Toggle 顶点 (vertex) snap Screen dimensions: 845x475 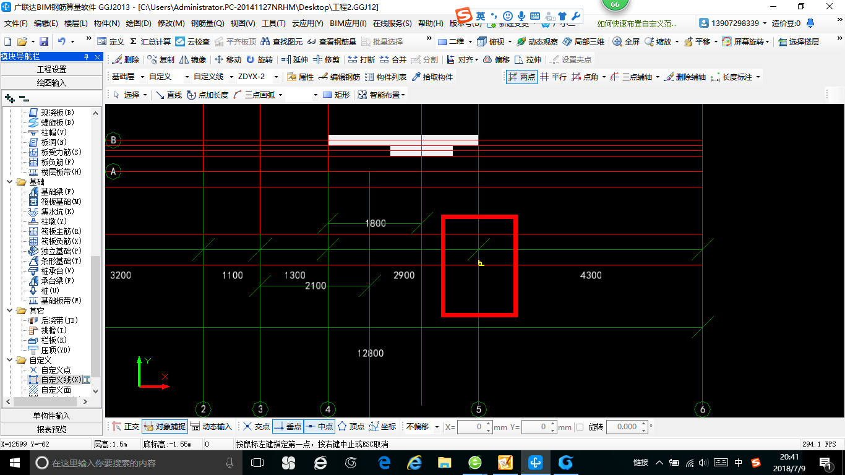(x=351, y=427)
